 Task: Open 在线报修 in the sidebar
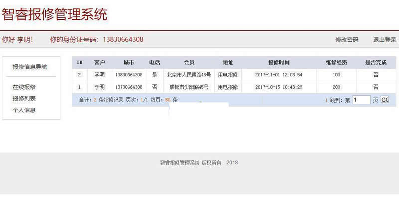[24, 87]
